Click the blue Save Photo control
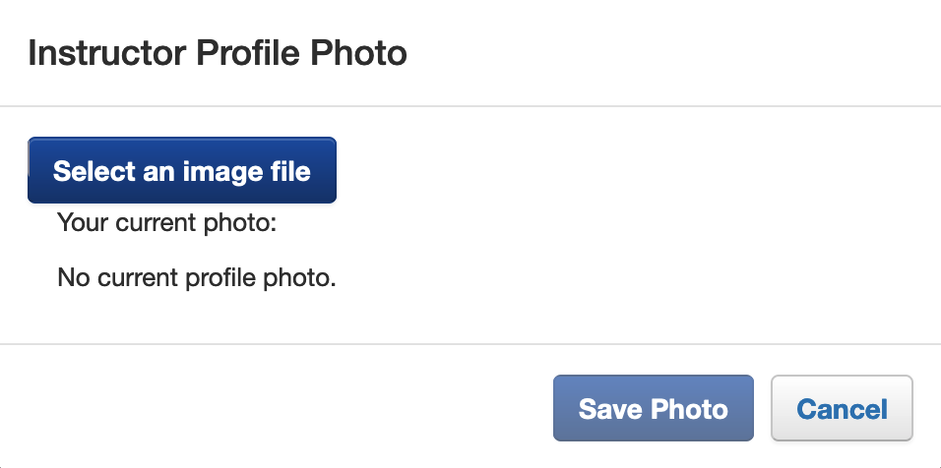 (654, 408)
